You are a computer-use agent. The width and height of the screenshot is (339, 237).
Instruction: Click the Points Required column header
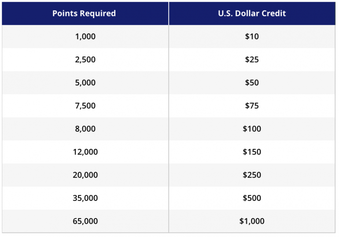click(x=84, y=13)
